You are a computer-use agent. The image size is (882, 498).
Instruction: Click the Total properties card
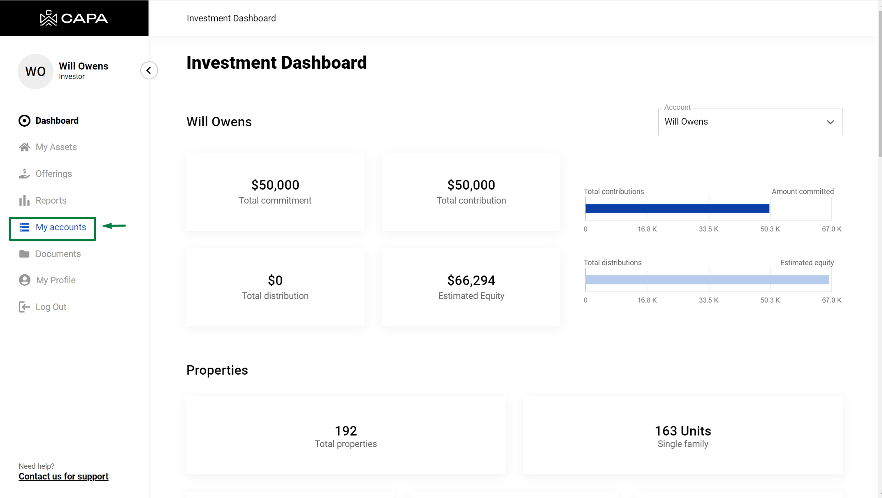(346, 435)
